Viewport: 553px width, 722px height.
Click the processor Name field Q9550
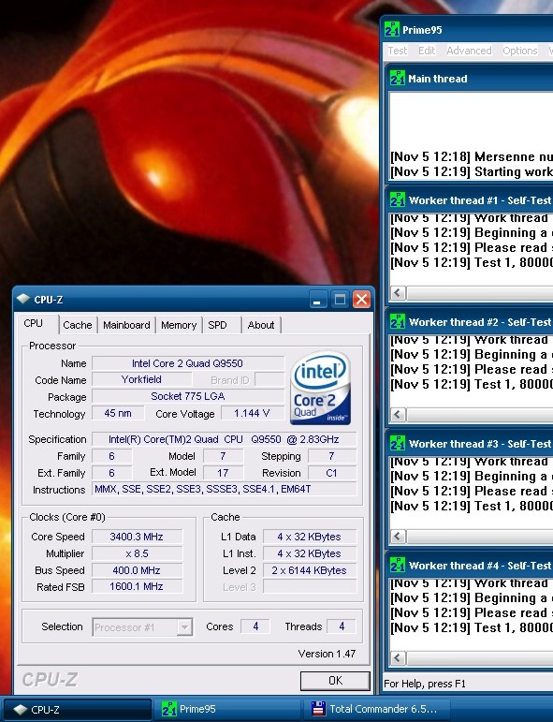(188, 363)
